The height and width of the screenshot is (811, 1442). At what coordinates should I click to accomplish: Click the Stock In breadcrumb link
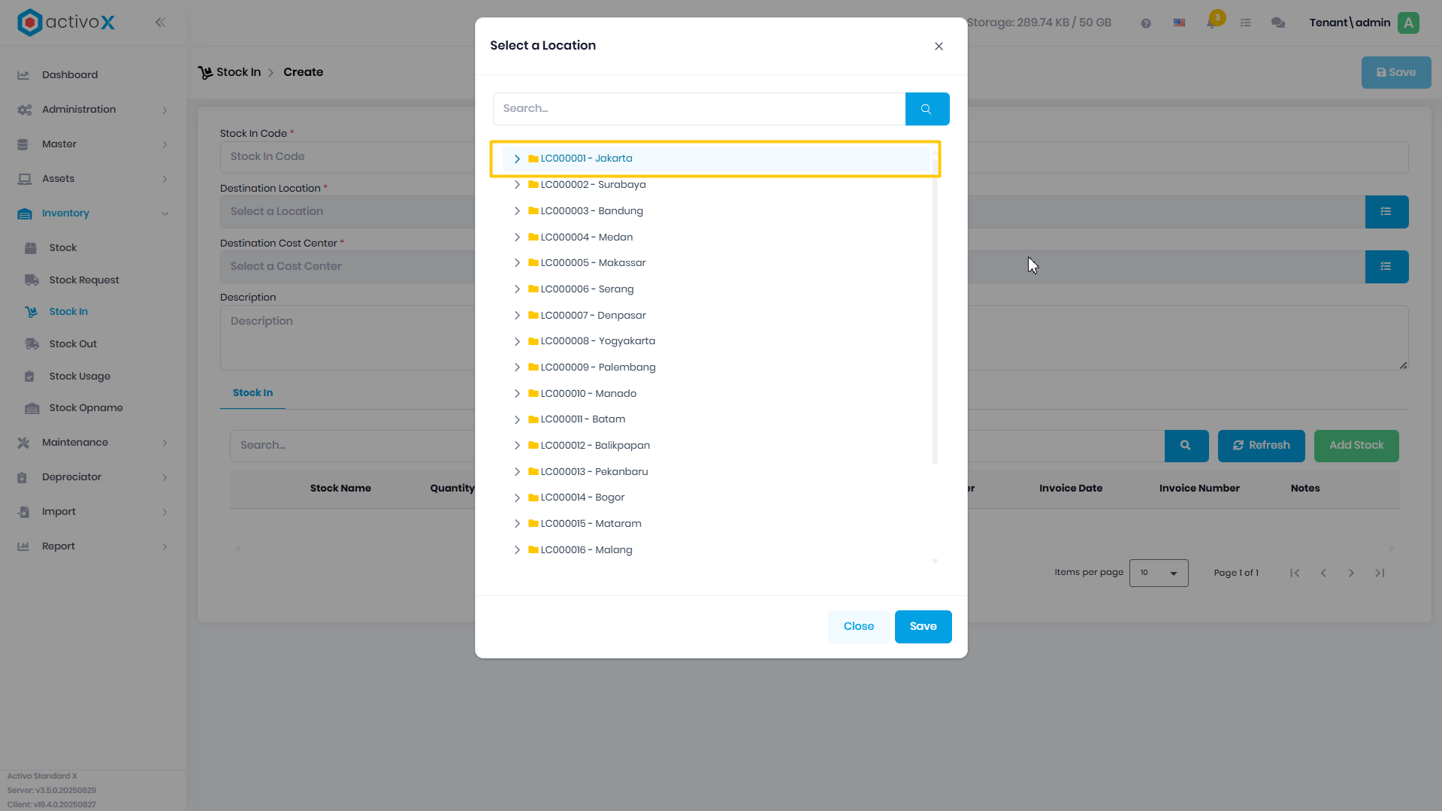[238, 72]
